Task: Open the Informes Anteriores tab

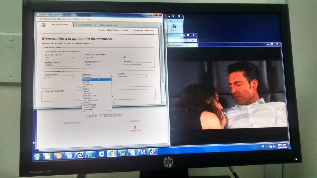Action: [109, 25]
